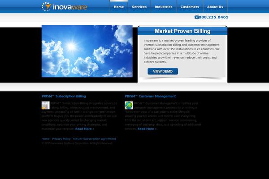The image size is (269, 179).
Task: Open the Industries menu
Action: 164,7
